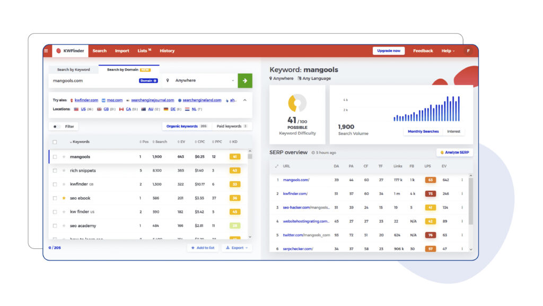The height and width of the screenshot is (306, 543).
Task: Click the location pin icon in search
Action: (168, 80)
